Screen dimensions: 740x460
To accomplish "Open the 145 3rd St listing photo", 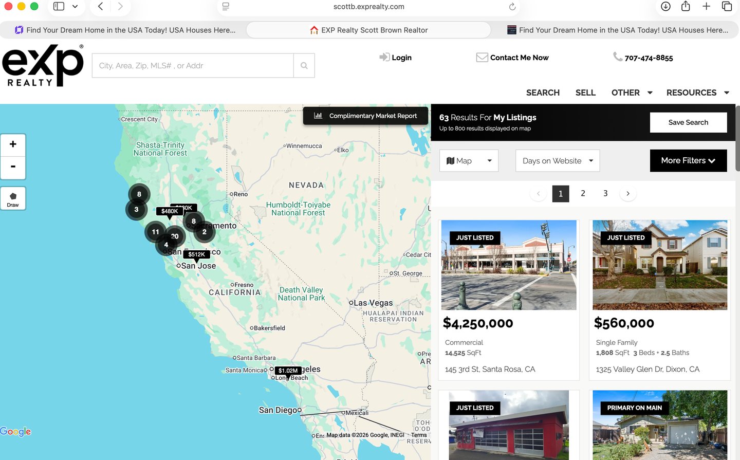I will pyautogui.click(x=509, y=265).
